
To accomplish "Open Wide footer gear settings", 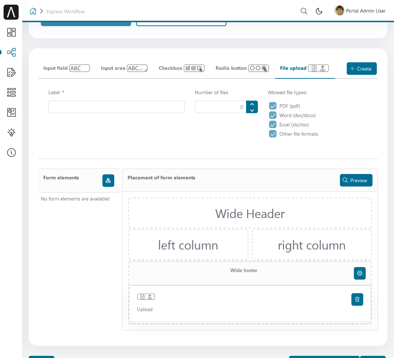I will (360, 274).
